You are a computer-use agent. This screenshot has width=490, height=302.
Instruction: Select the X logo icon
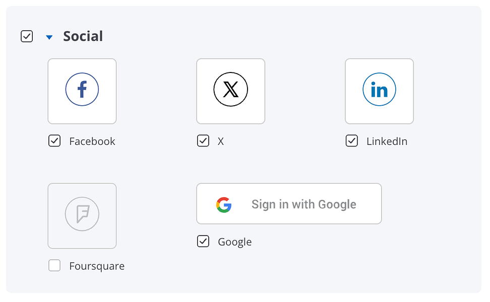(230, 90)
